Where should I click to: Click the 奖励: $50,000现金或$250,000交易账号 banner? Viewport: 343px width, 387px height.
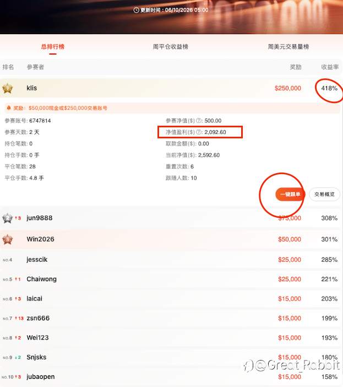point(172,108)
